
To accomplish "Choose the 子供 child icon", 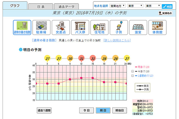I will coord(119,27).
